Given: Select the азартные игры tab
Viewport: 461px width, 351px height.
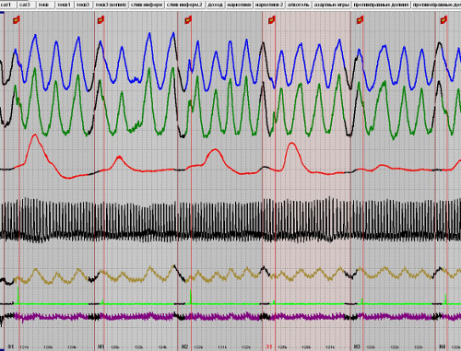Looking at the screenshot, I should (x=331, y=5).
